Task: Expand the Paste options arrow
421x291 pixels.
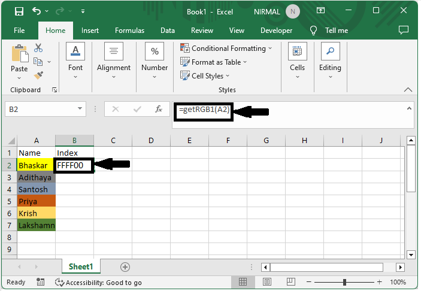Action: pos(19,78)
